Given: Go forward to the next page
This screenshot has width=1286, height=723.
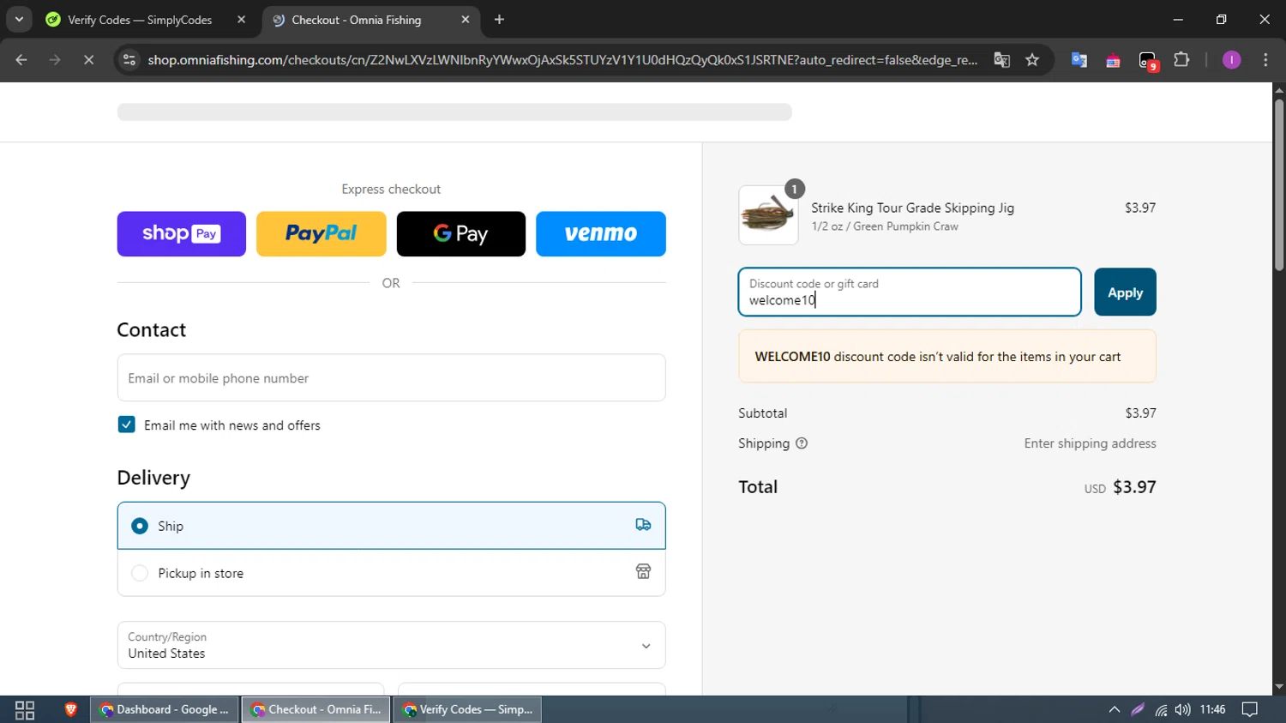Looking at the screenshot, I should (x=55, y=60).
